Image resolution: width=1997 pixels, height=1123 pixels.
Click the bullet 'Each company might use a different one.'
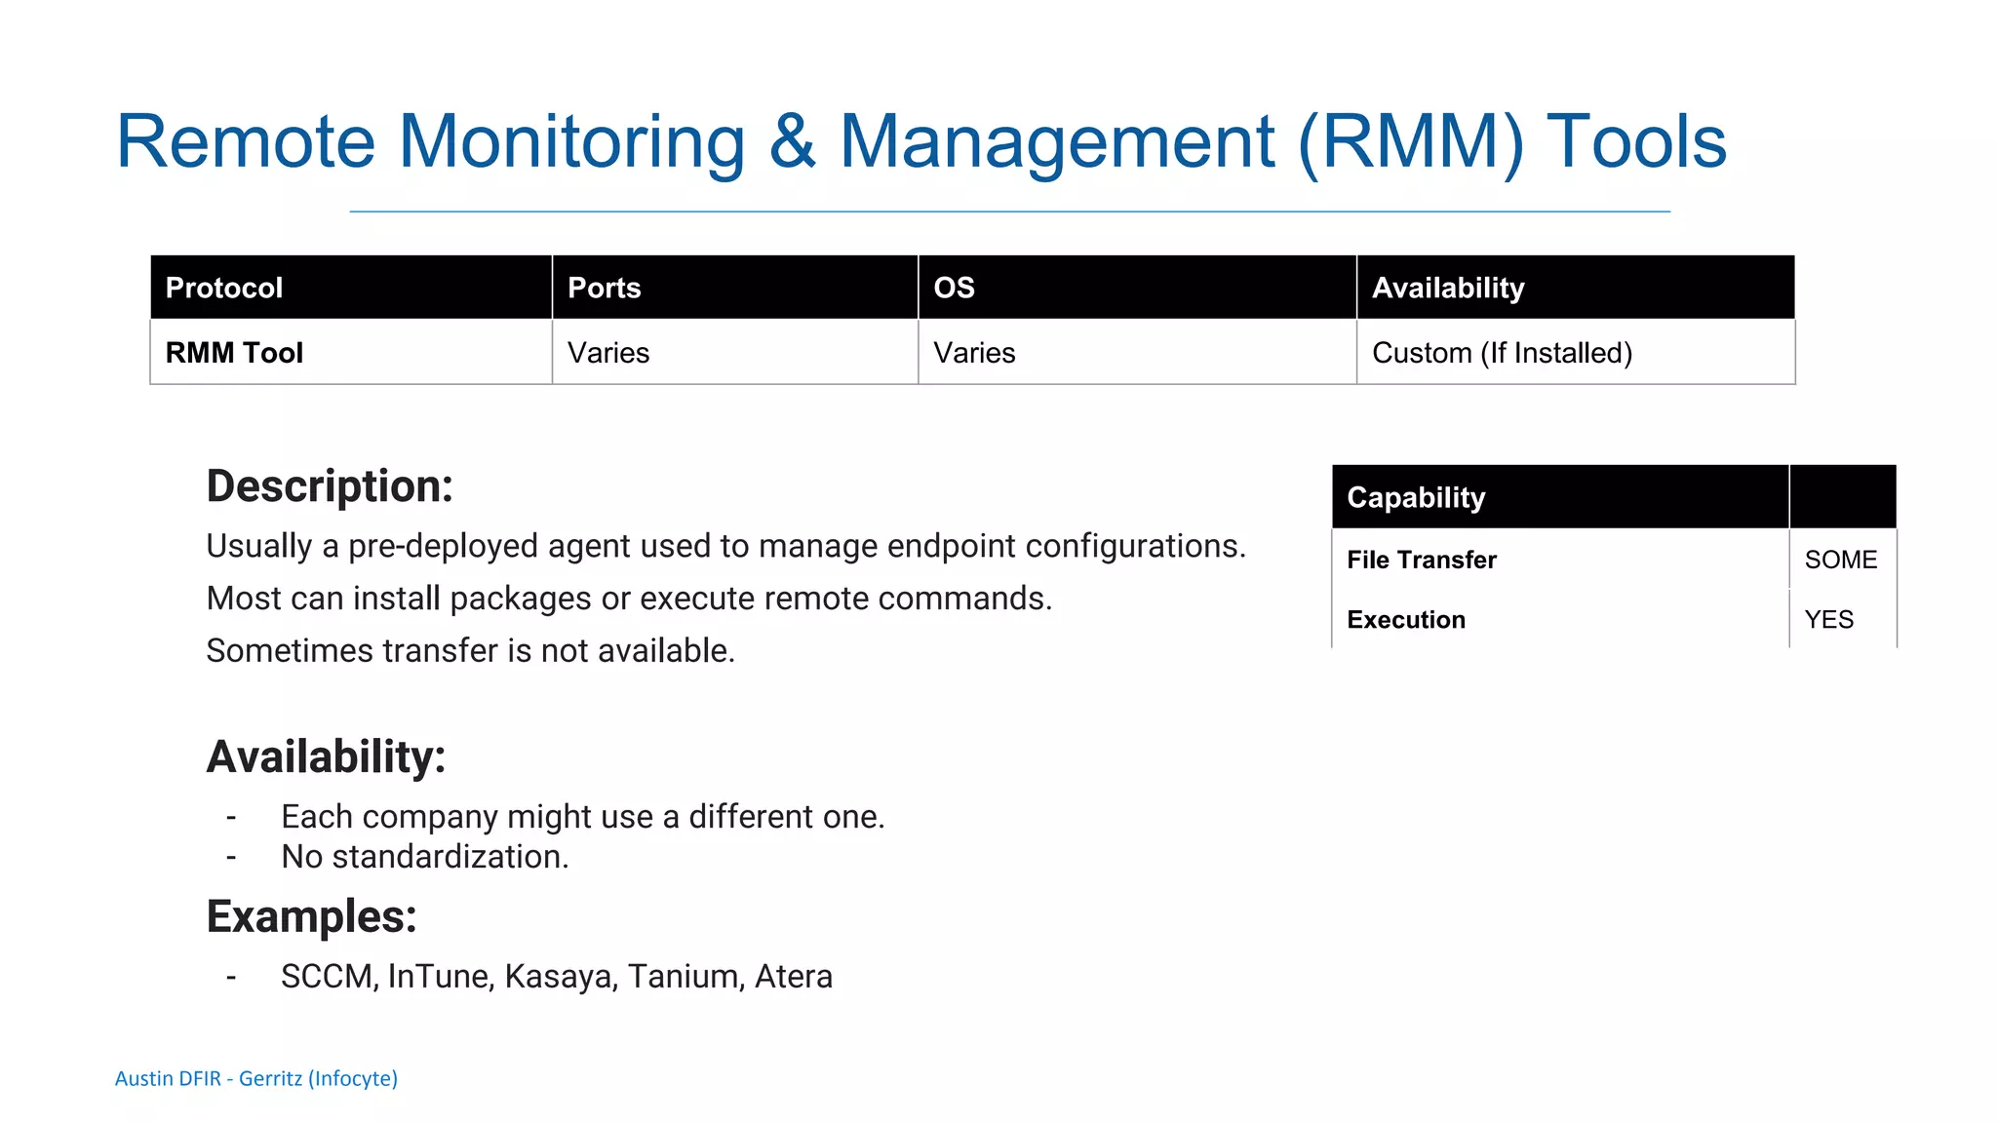coord(583,817)
